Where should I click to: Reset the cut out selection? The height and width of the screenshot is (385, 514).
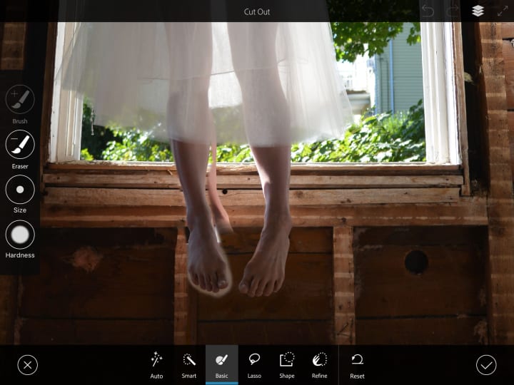pyautogui.click(x=357, y=365)
